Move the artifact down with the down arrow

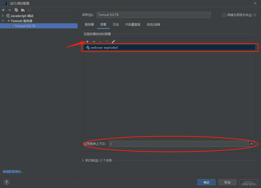107,42
